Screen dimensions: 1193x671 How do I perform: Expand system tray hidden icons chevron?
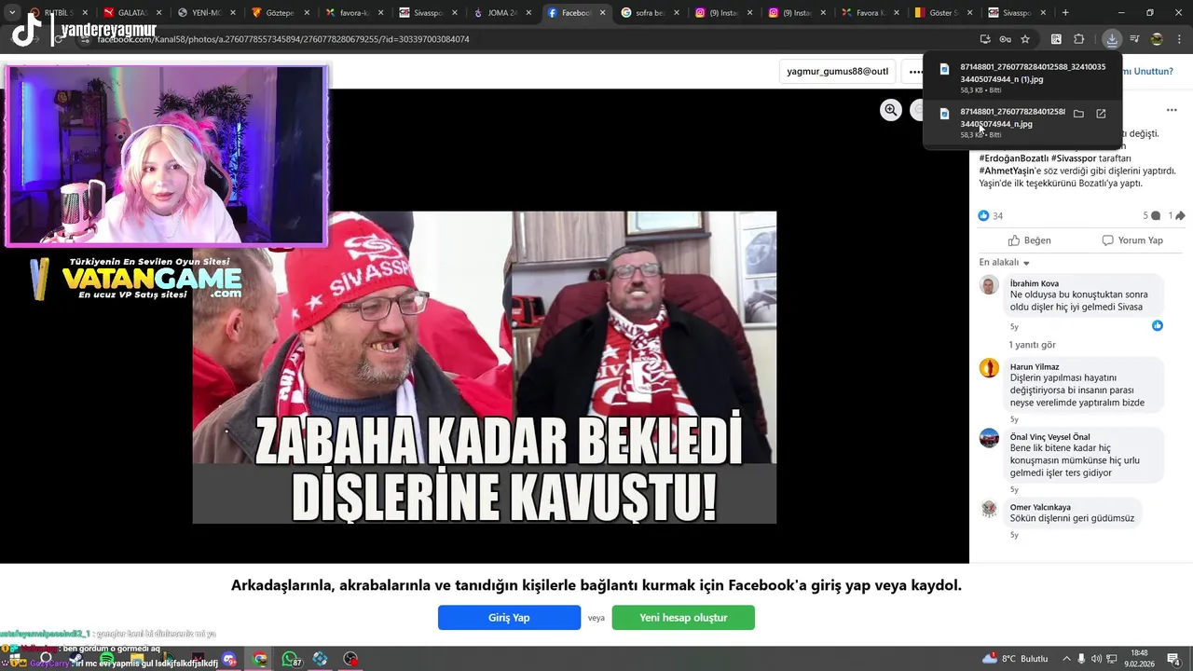click(x=1066, y=659)
